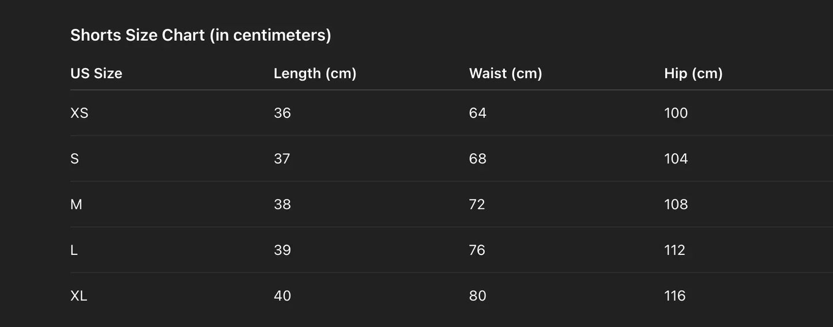Click the waist value 72 for M
833x327 pixels.
click(x=477, y=204)
